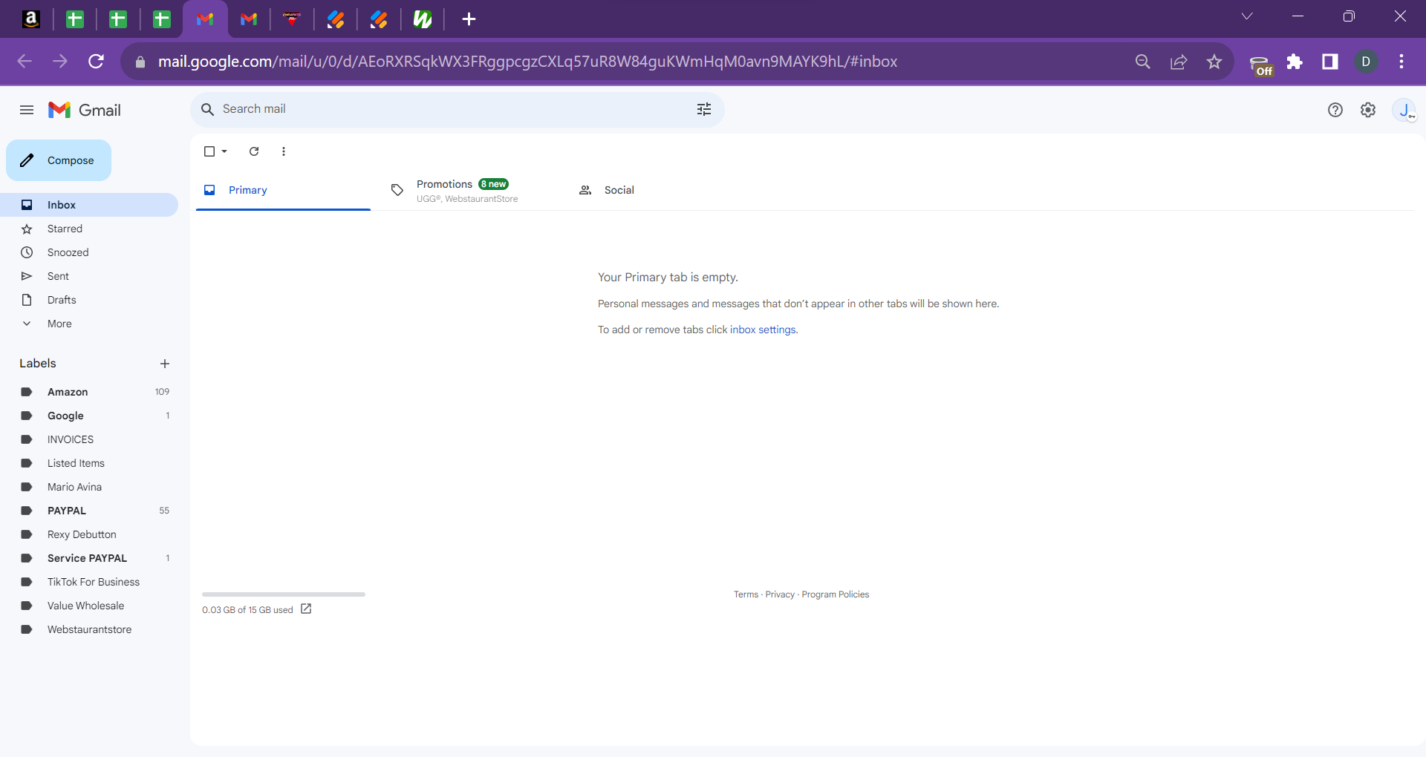This screenshot has width=1426, height=757.
Task: Share this page icon in address bar
Action: (x=1179, y=62)
